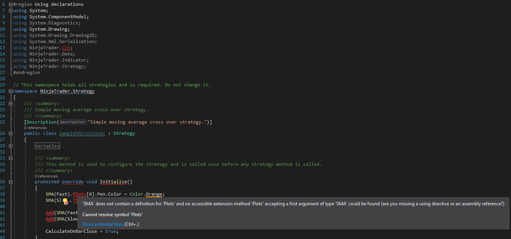Collapse the Initialize method block
This screenshot has height=239, width=511.
pos(10,182)
